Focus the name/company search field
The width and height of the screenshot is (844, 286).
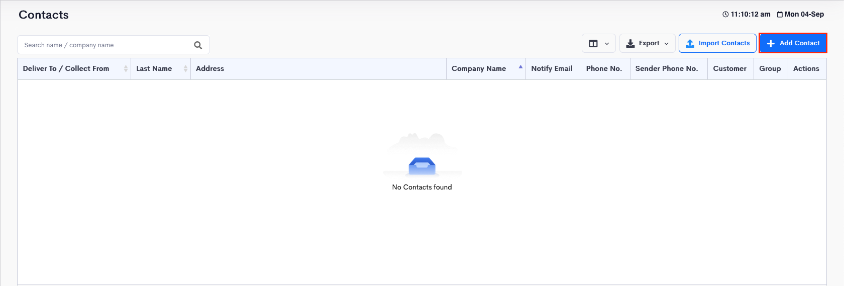(x=114, y=45)
